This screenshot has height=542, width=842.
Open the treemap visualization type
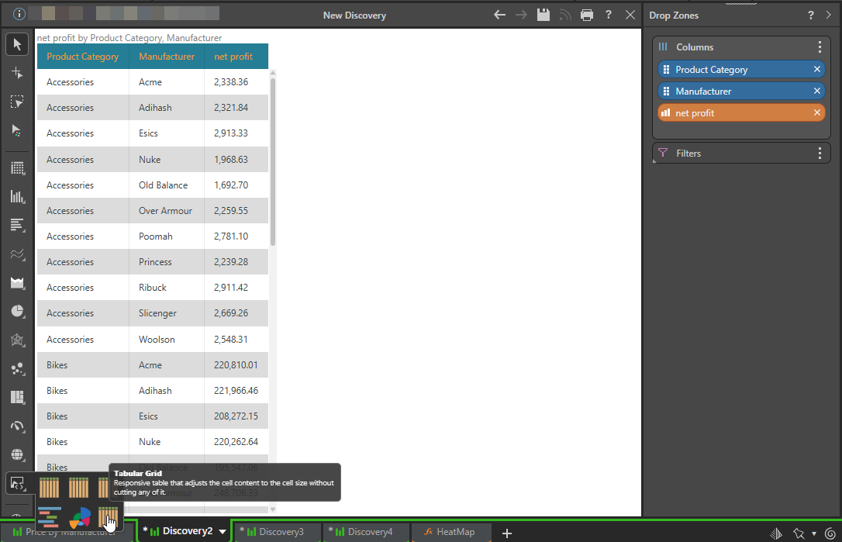pyautogui.click(x=17, y=398)
